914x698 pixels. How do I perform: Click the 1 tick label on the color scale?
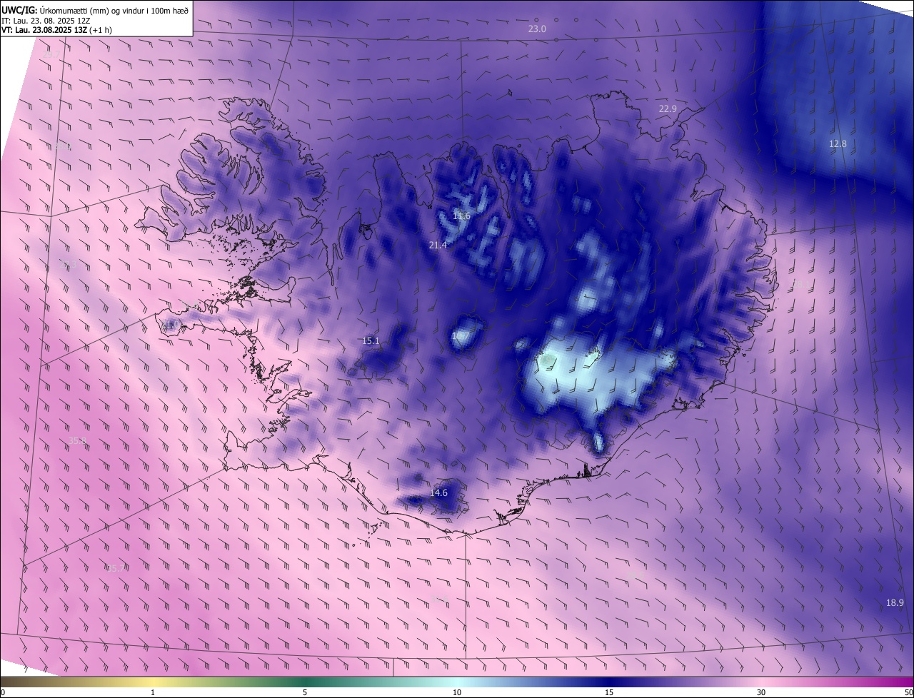(x=153, y=692)
